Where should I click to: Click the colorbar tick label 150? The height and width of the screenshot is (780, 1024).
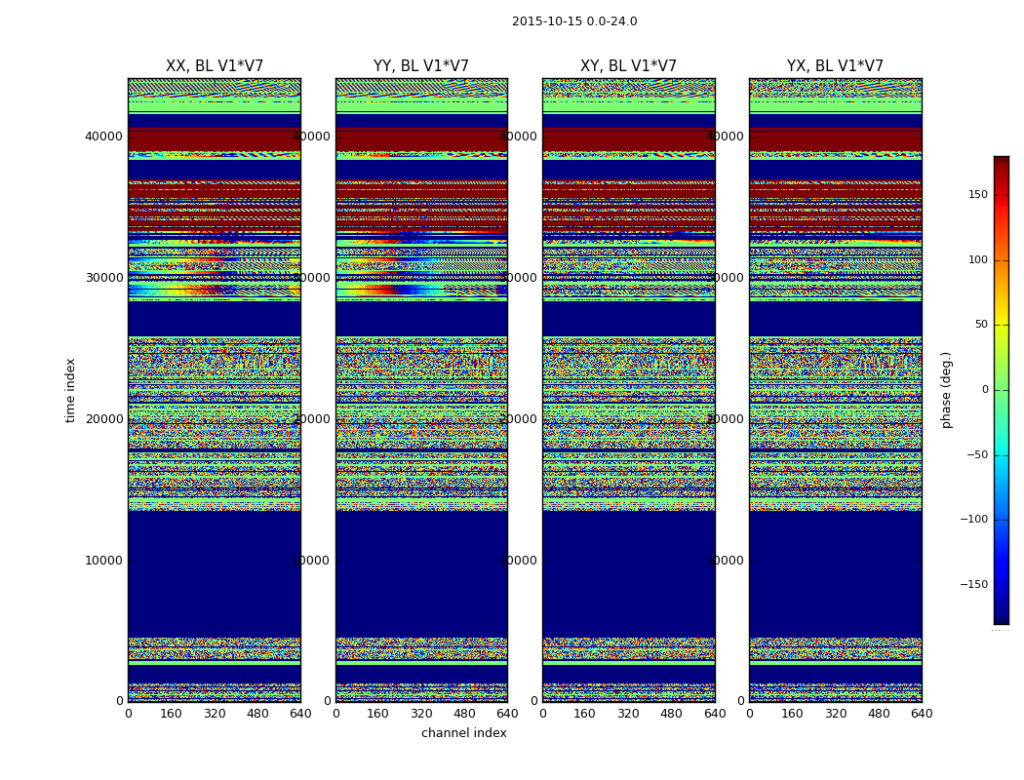978,194
